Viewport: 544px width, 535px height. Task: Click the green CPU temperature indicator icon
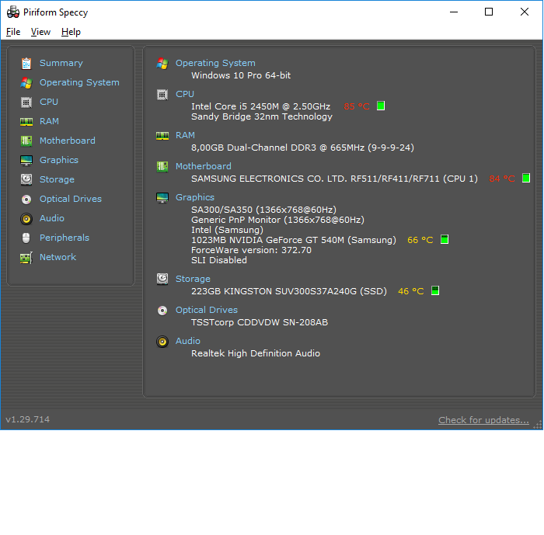pos(381,106)
